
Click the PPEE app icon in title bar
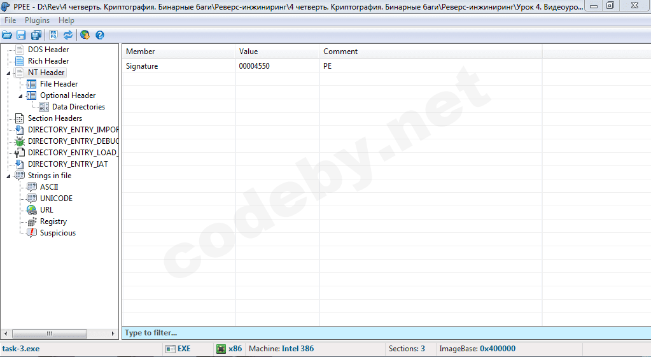pyautogui.click(x=5, y=6)
